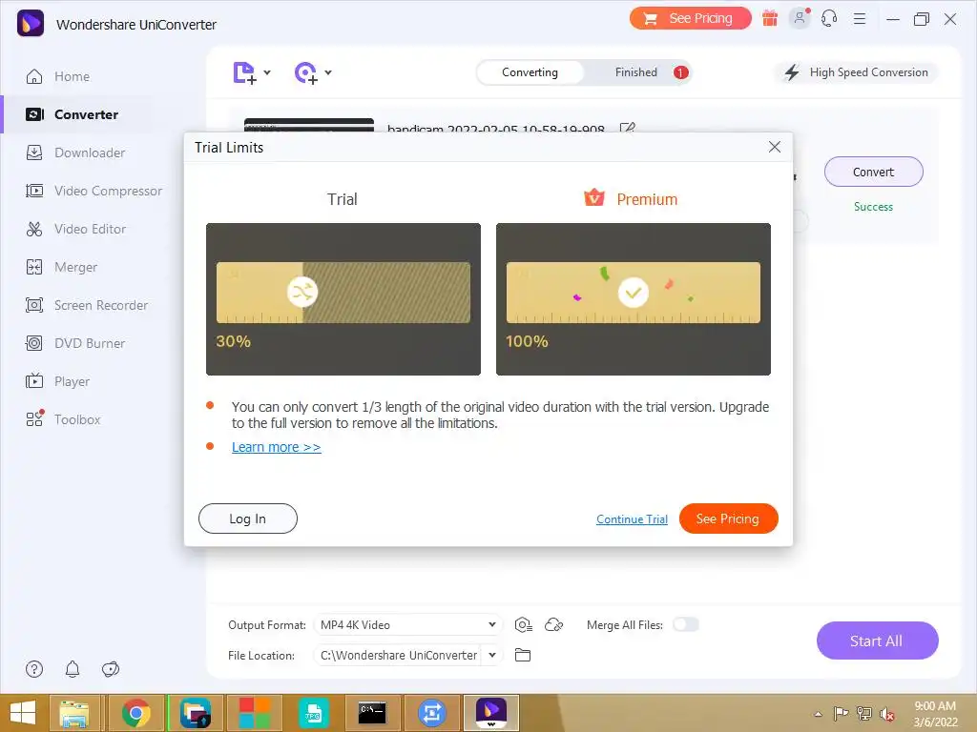Viewport: 977px width, 732px height.
Task: Open File Explorer from the taskbar
Action: pos(74,713)
